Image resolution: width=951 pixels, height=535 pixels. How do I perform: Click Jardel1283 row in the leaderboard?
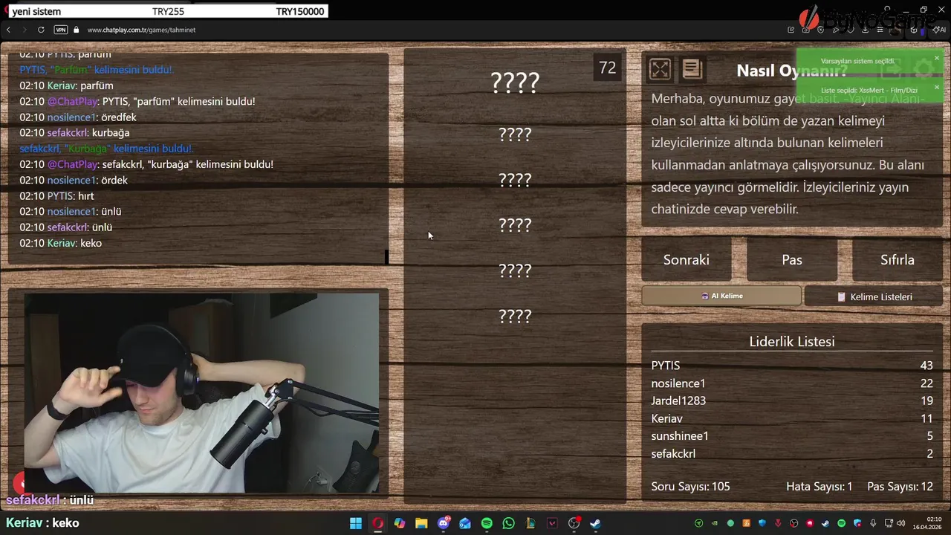[x=792, y=401]
